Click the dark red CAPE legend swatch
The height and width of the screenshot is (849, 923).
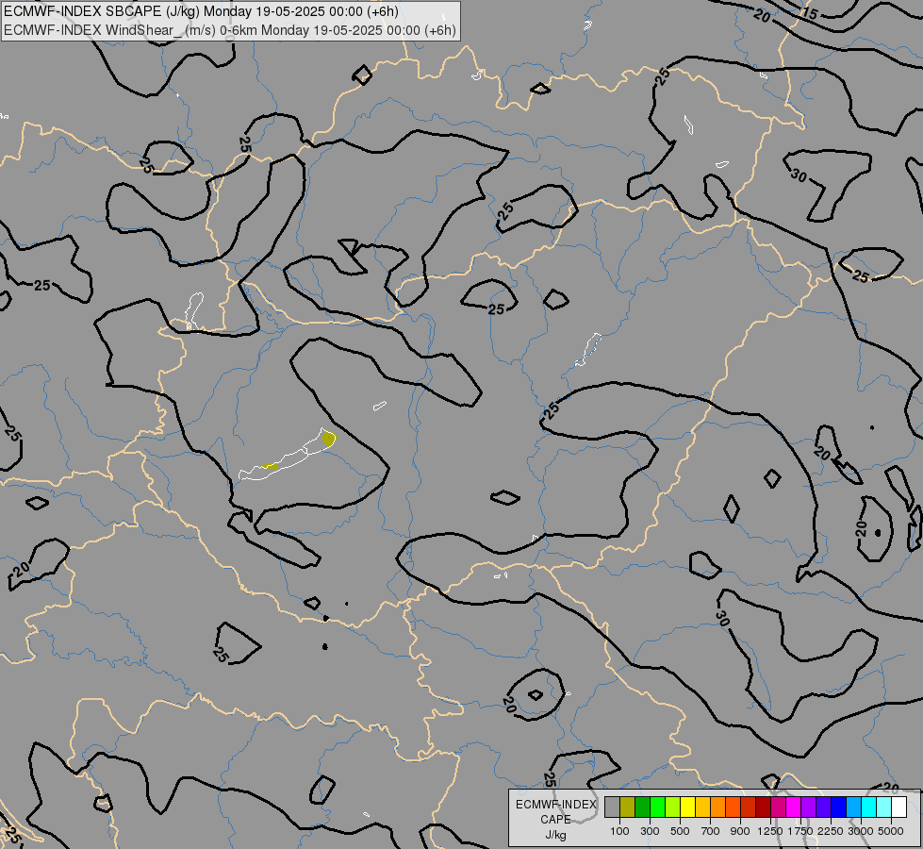(763, 807)
